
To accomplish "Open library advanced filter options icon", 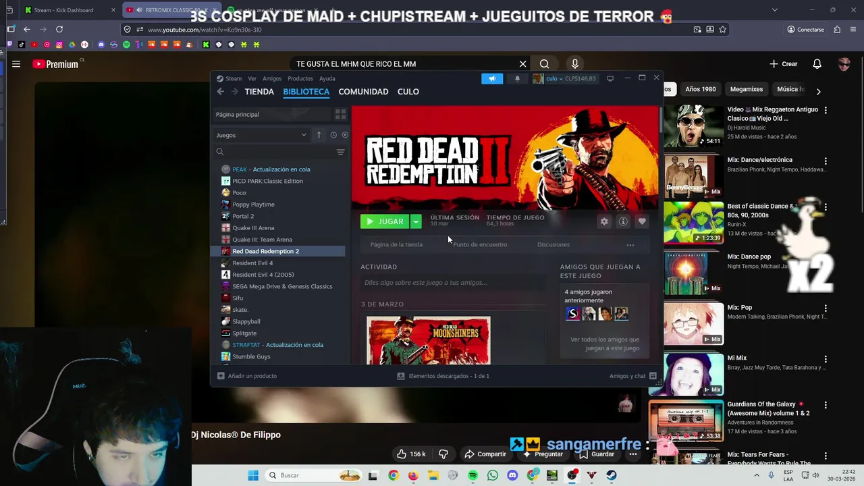I will coord(341,152).
